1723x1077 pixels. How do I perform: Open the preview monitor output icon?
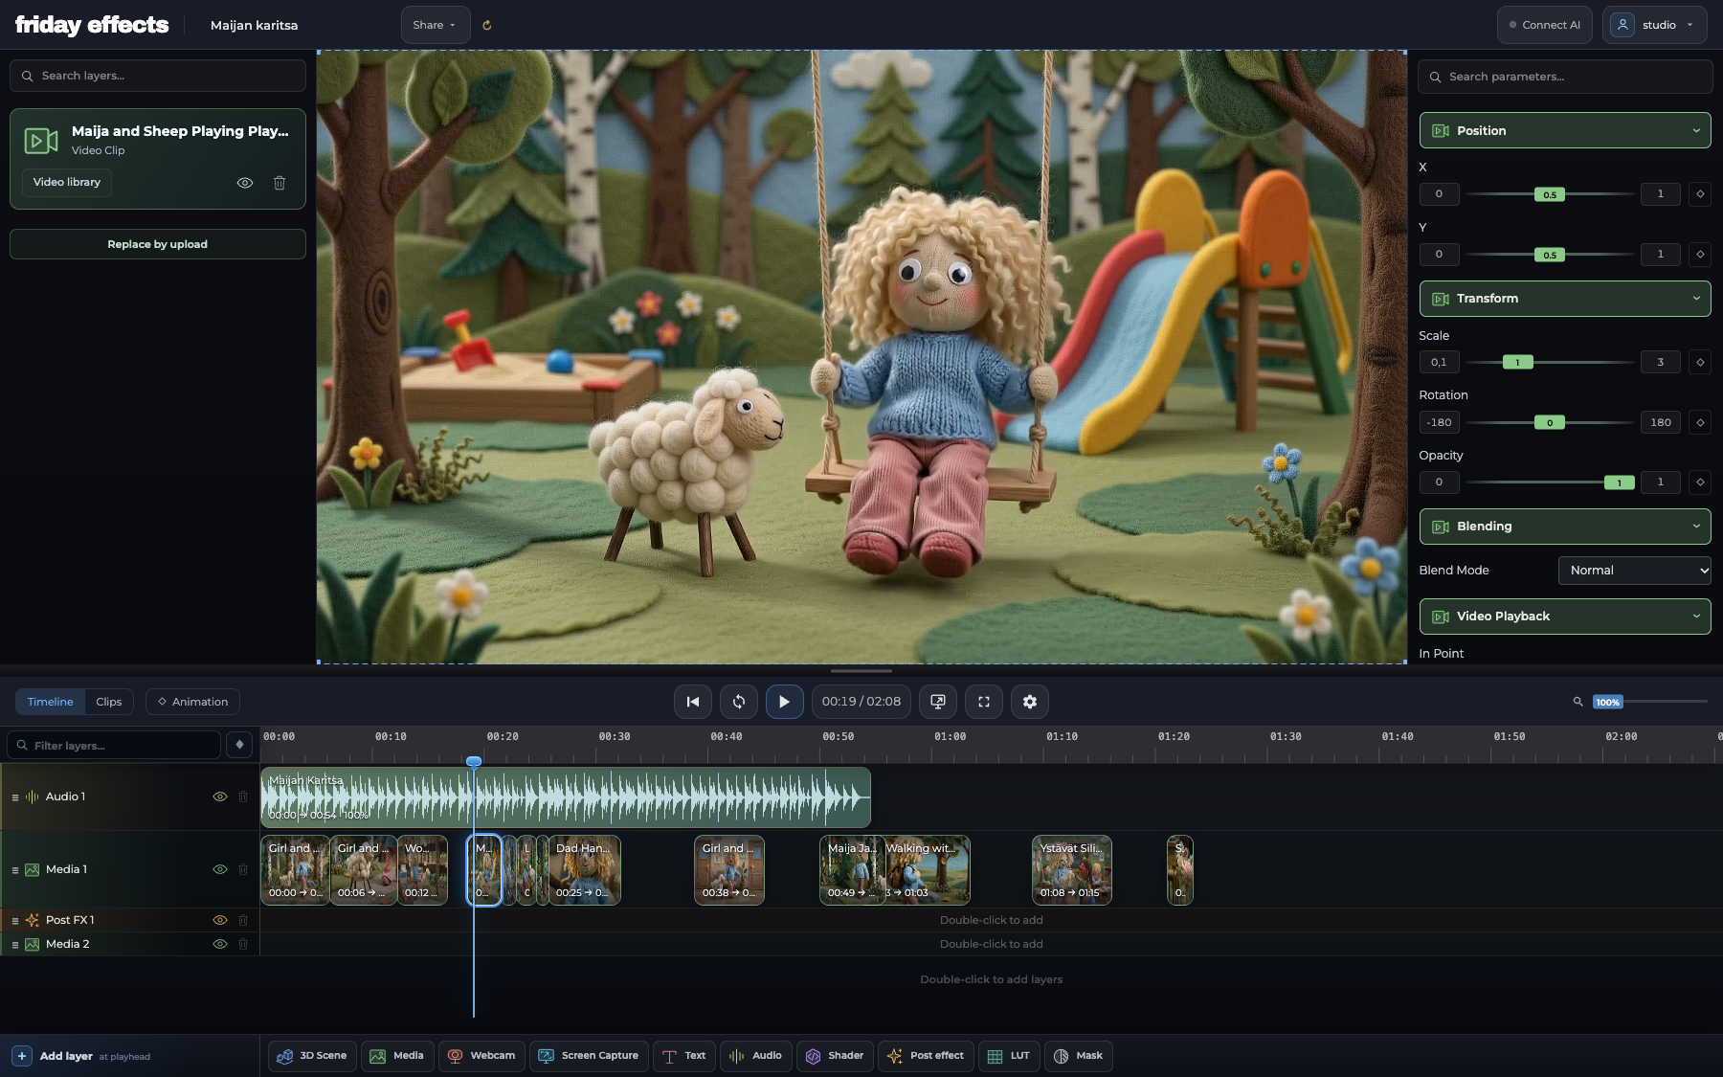(x=937, y=702)
